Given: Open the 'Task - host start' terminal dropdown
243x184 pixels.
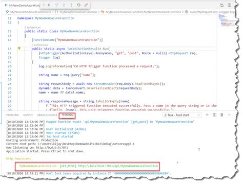Looking at the screenshot, I should [x=181, y=115].
